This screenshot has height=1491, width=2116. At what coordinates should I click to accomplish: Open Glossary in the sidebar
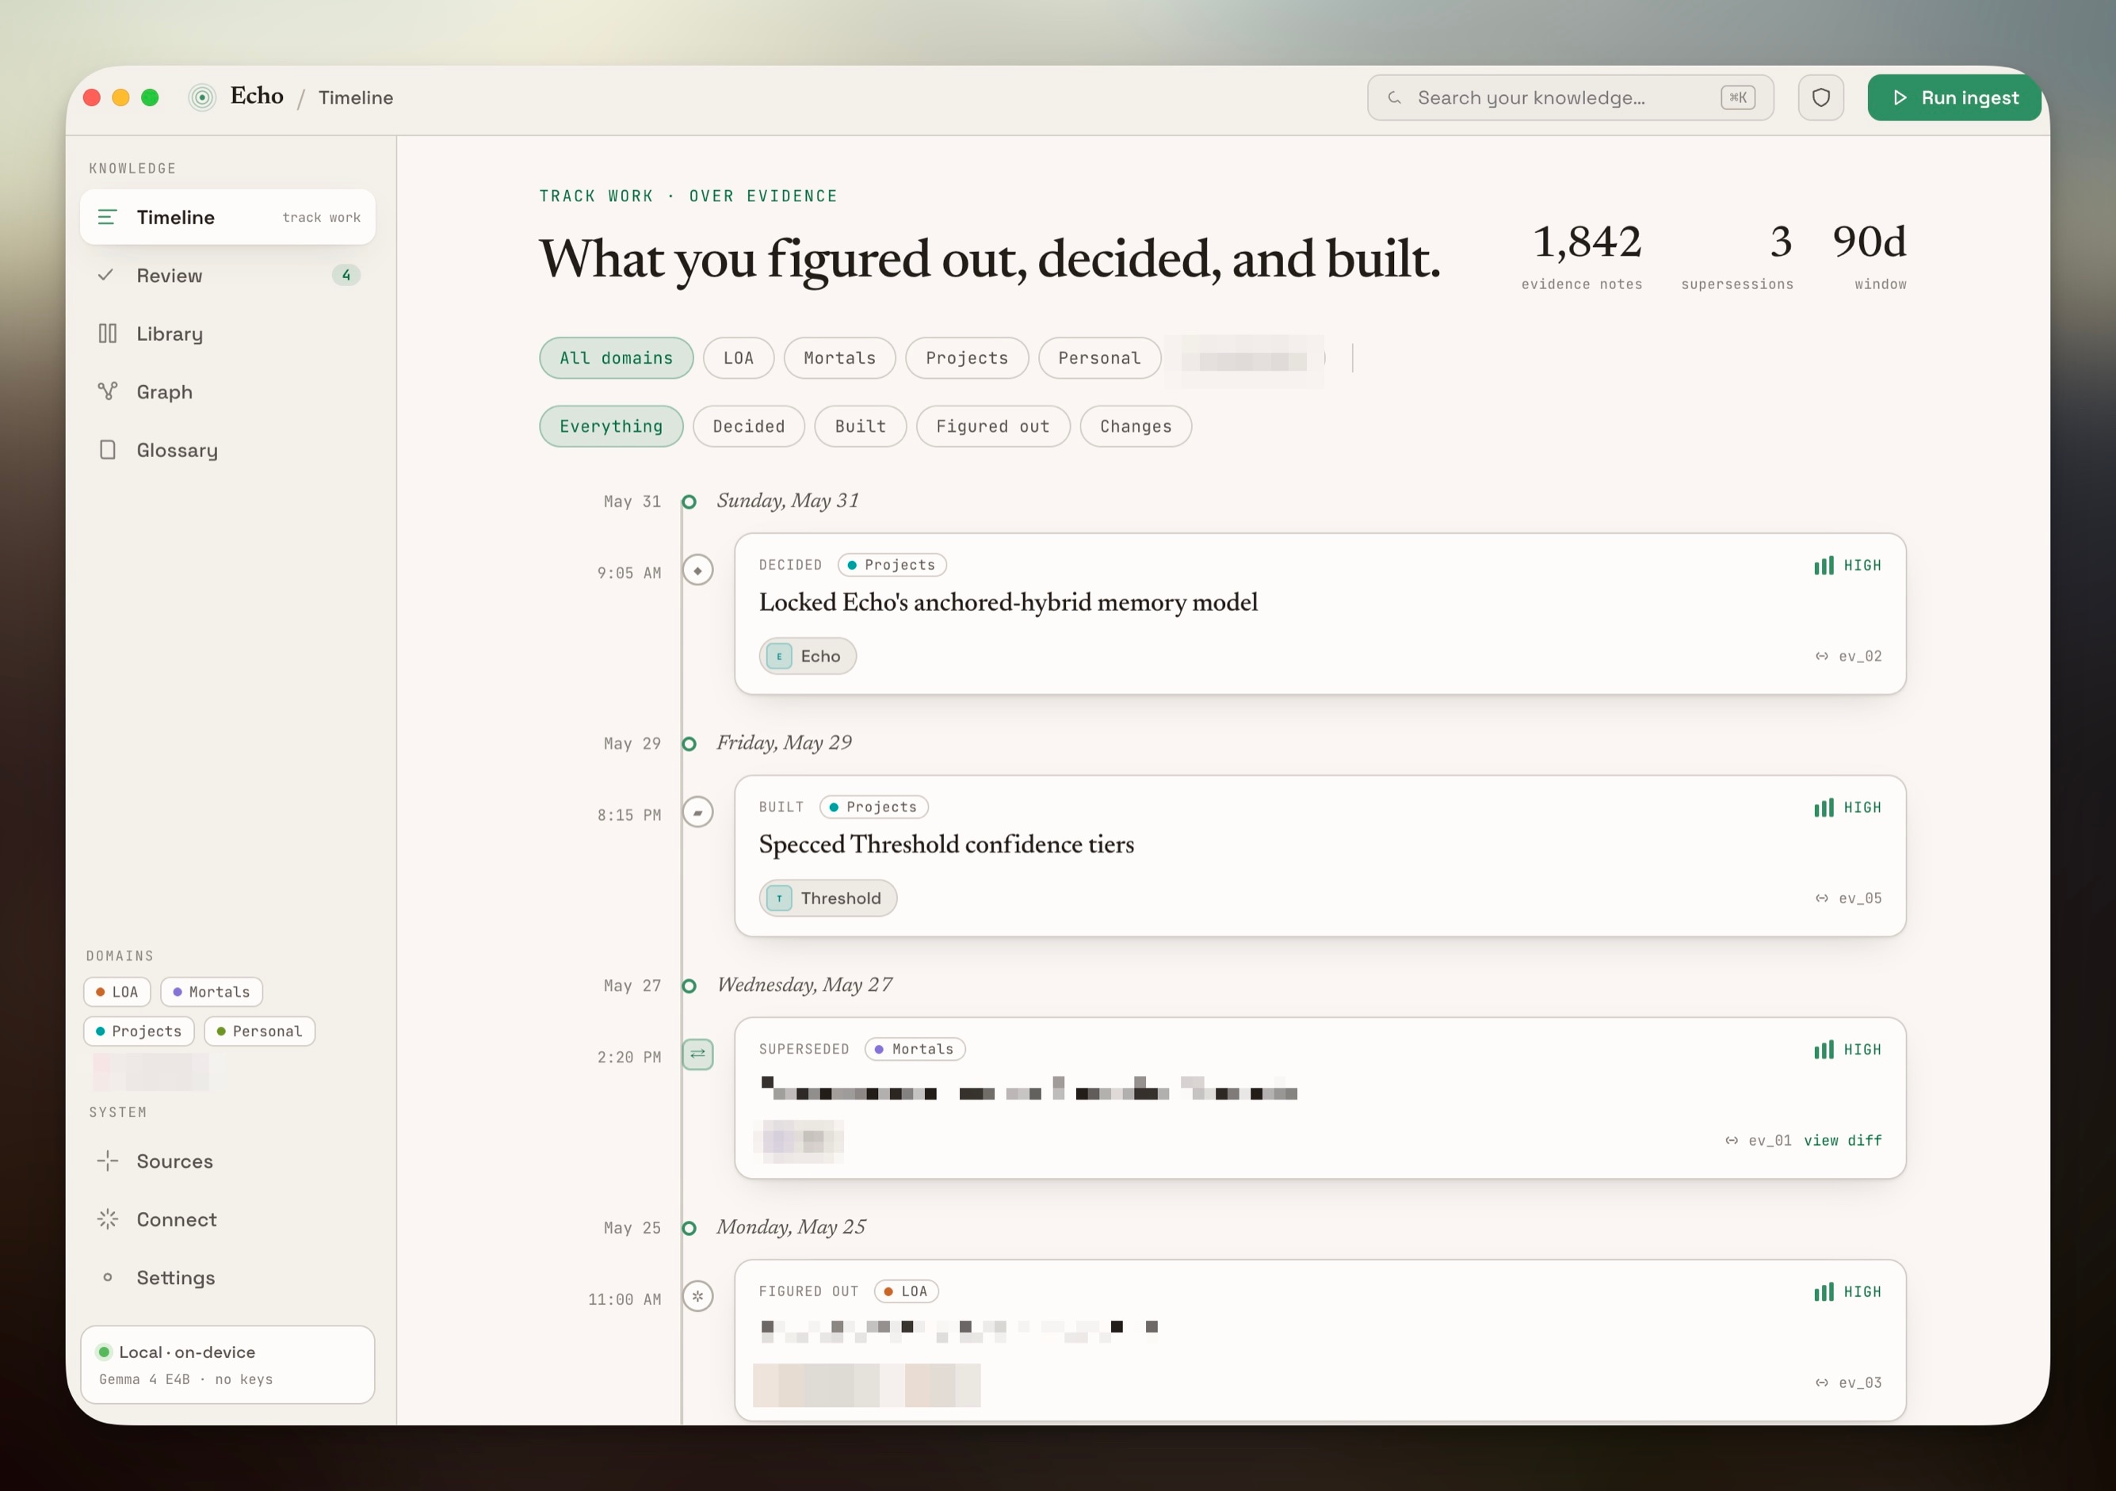click(x=227, y=450)
